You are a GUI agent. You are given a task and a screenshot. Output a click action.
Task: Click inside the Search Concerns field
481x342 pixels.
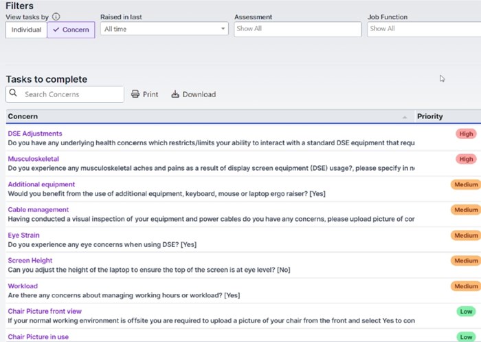click(x=65, y=94)
